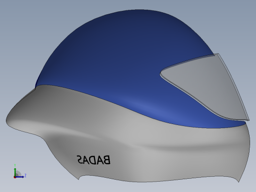
Task: Pick the pointed rear corner of visor
Action: pos(161,74)
